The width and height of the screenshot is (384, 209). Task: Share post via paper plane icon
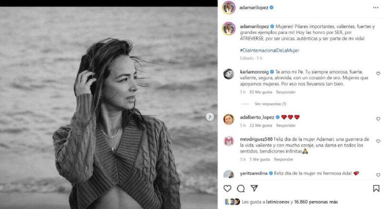tap(254, 188)
